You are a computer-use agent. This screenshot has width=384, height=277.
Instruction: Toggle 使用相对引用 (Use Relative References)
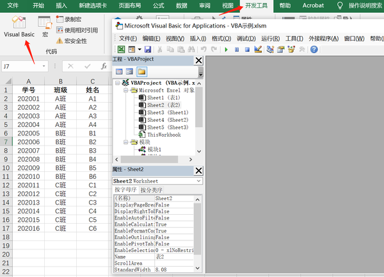coord(77,30)
